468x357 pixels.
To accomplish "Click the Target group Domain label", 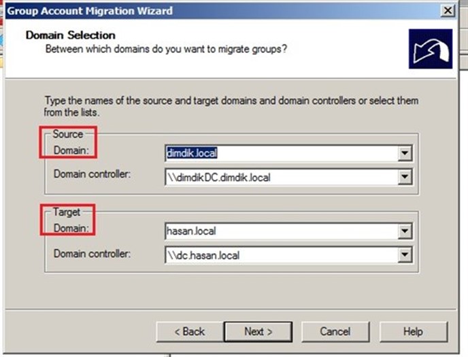I will tap(71, 228).
